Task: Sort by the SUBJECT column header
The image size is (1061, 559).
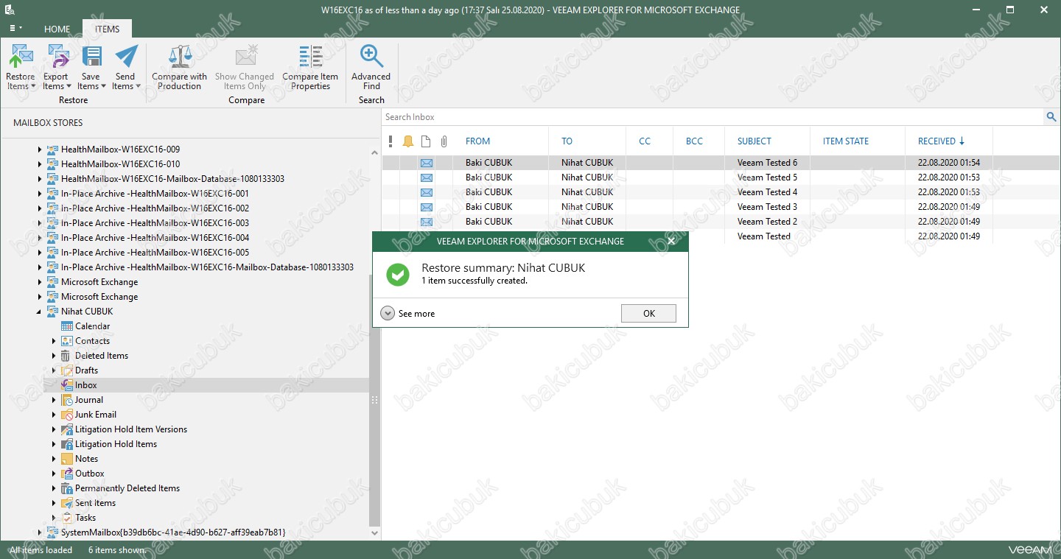Action: coord(754,141)
